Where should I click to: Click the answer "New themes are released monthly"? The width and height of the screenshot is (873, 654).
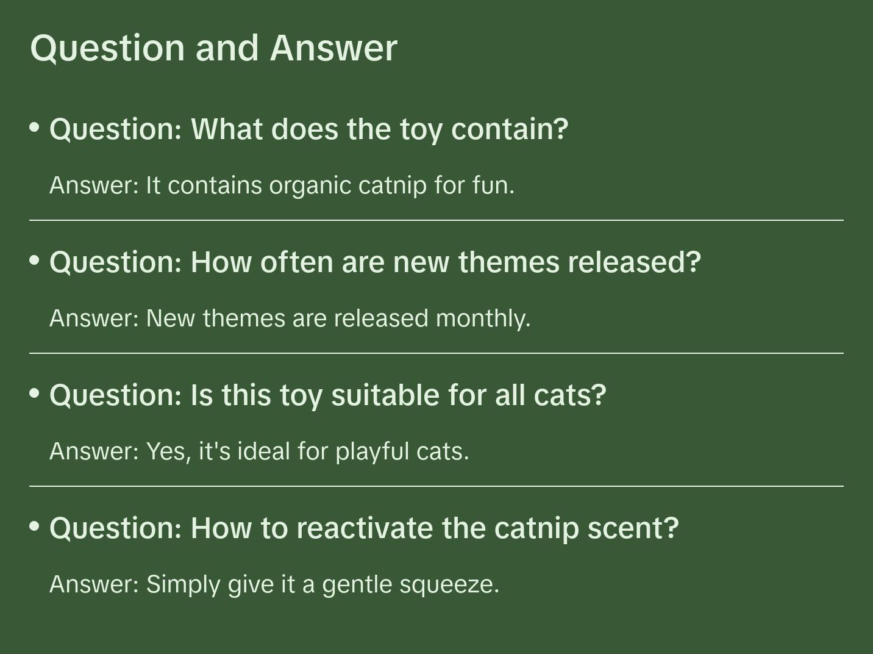[x=290, y=318]
